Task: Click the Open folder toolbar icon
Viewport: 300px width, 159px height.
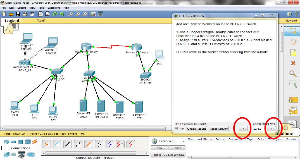Action: coord(11,14)
